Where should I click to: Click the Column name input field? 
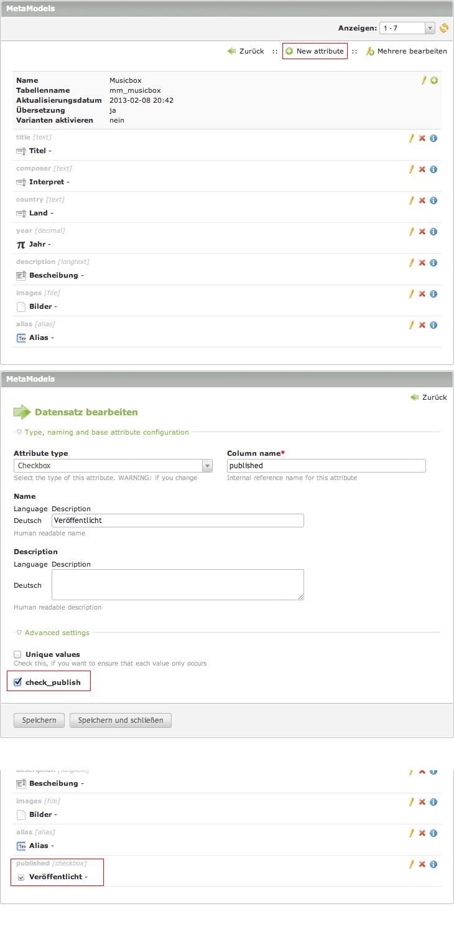(x=326, y=466)
